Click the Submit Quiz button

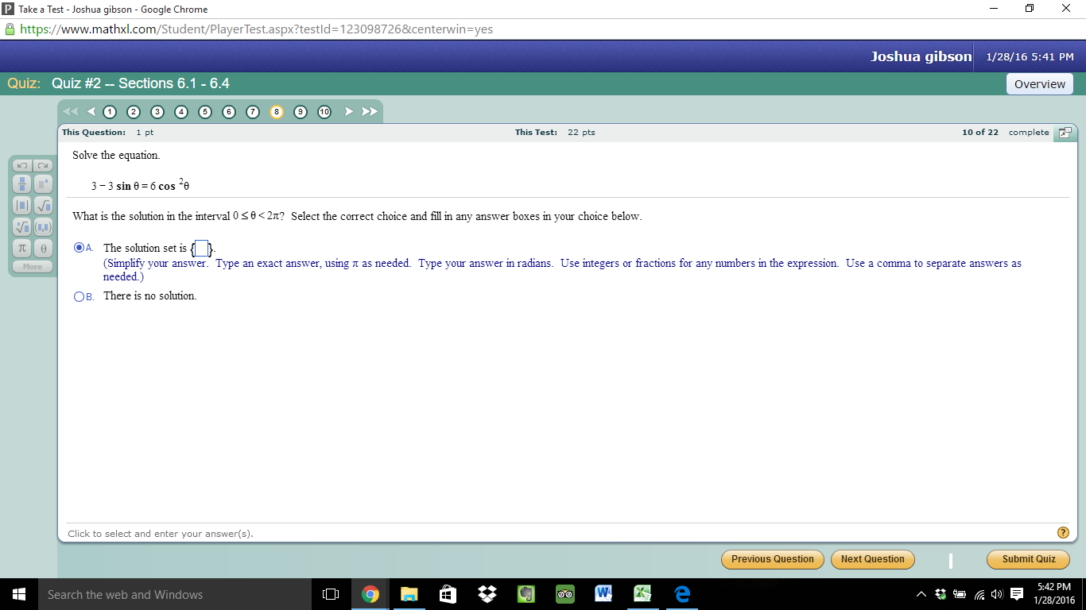click(x=1028, y=559)
